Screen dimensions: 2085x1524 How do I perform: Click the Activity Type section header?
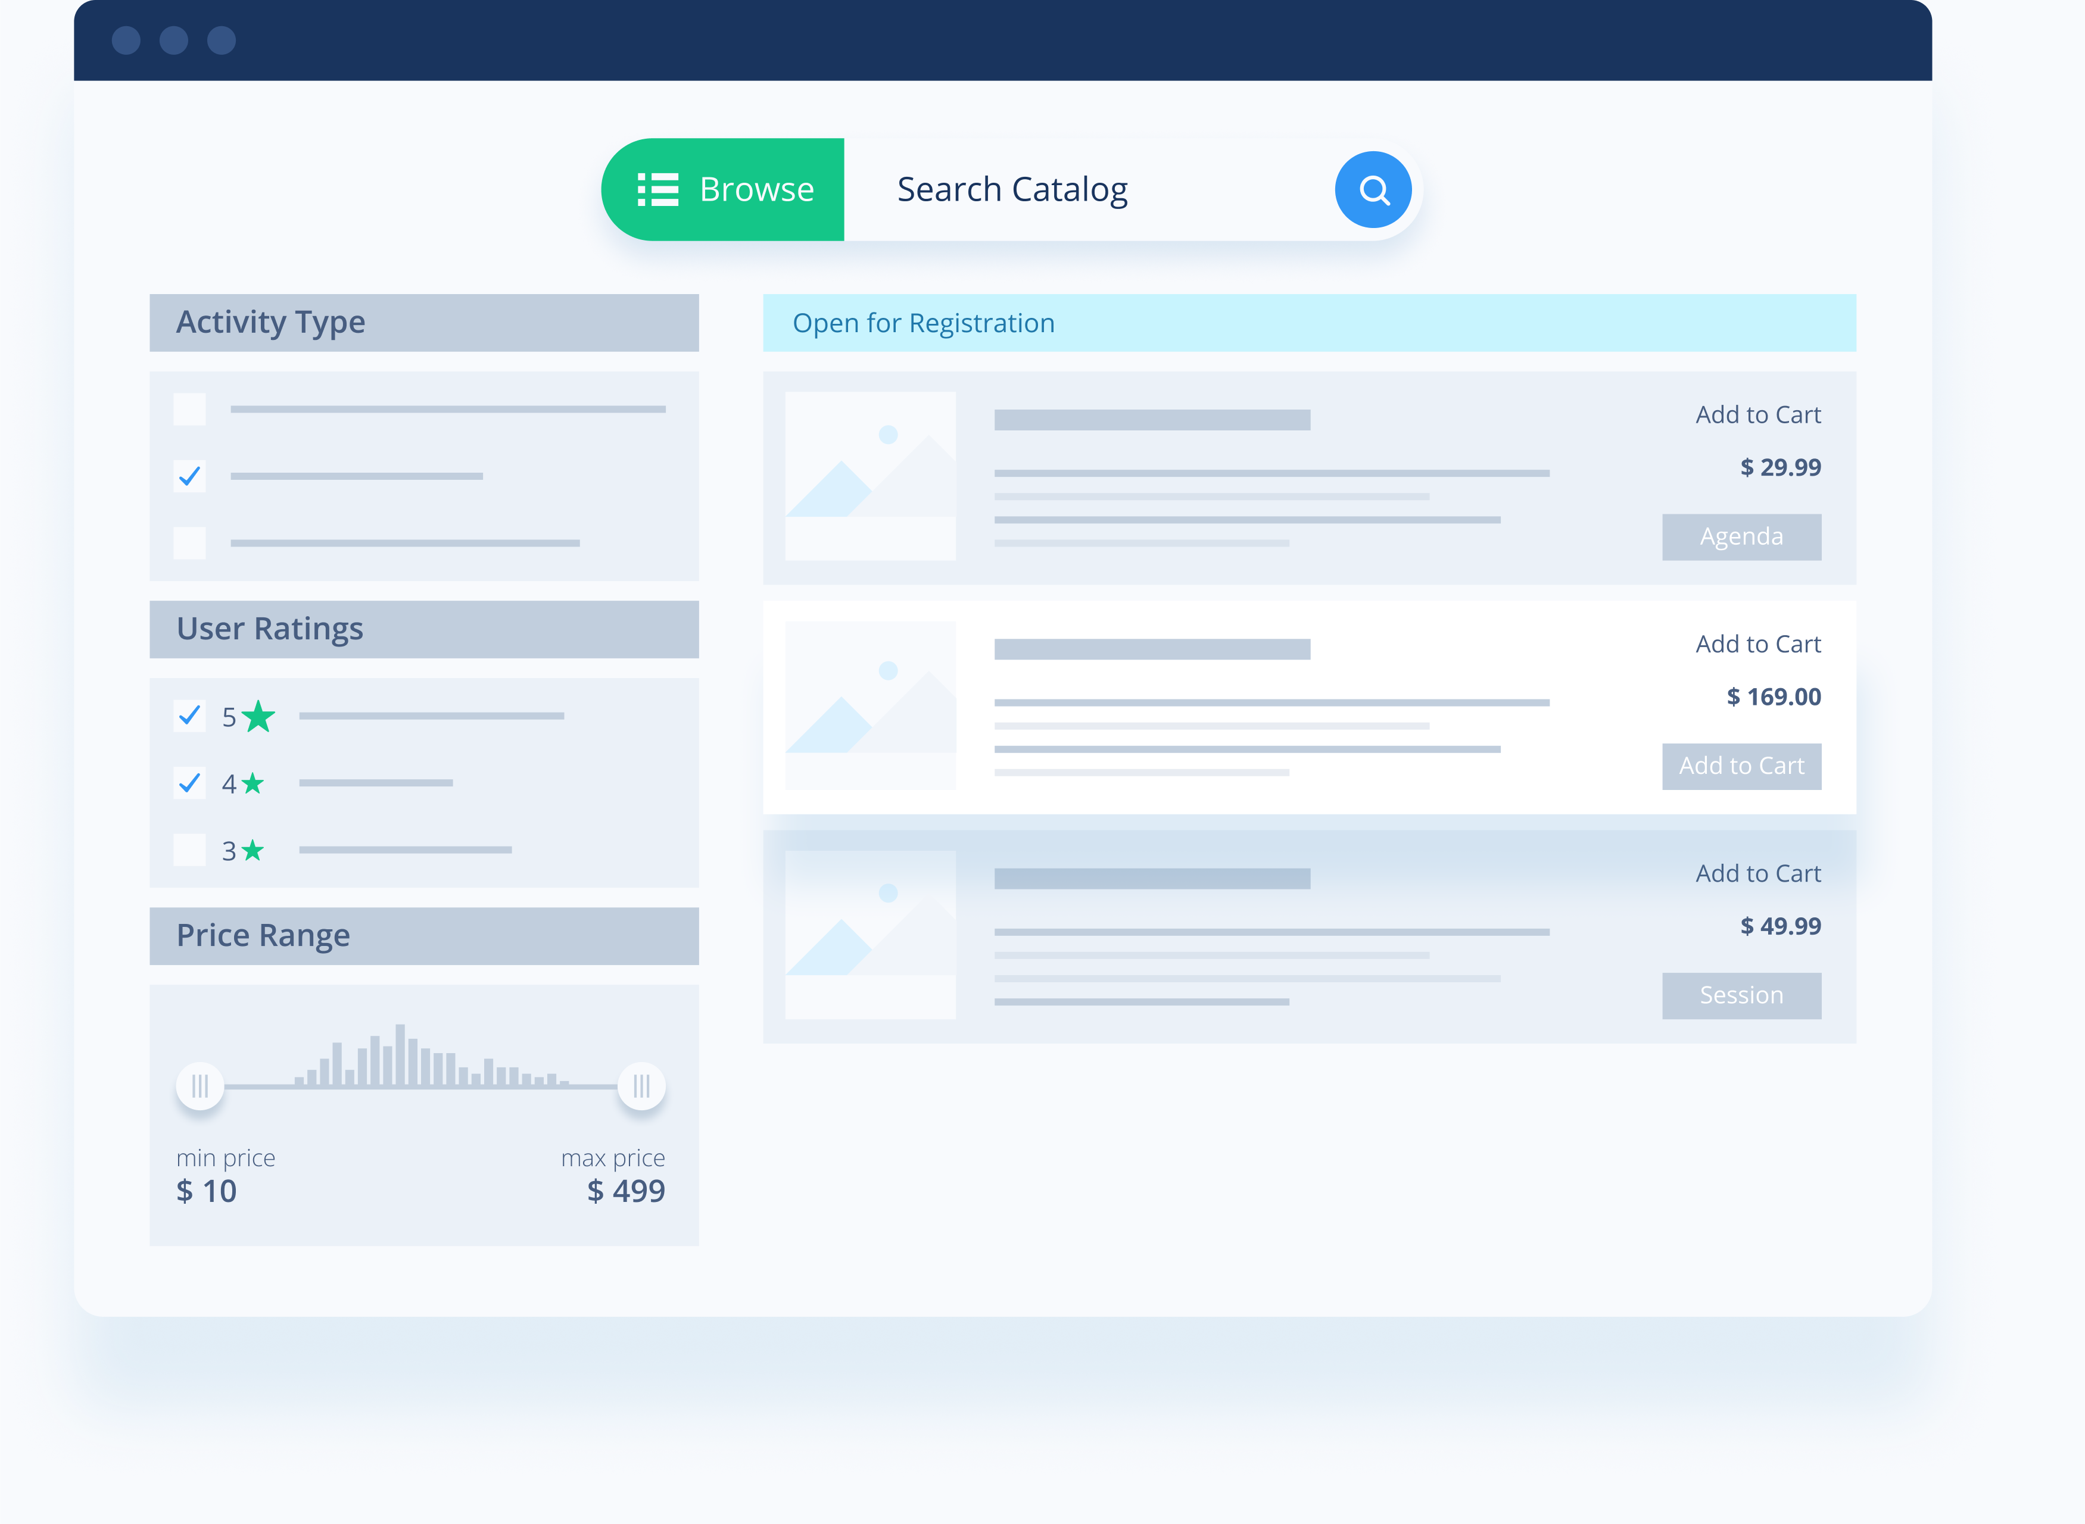(423, 323)
